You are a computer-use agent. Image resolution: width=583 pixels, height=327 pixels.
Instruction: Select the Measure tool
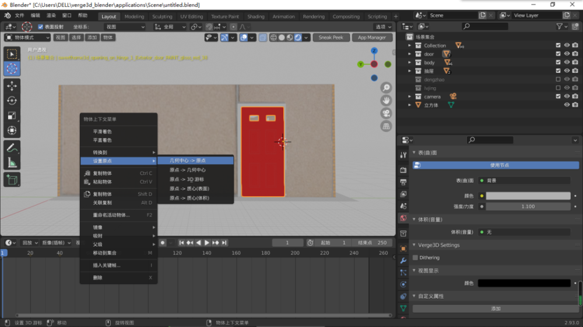pos(12,162)
